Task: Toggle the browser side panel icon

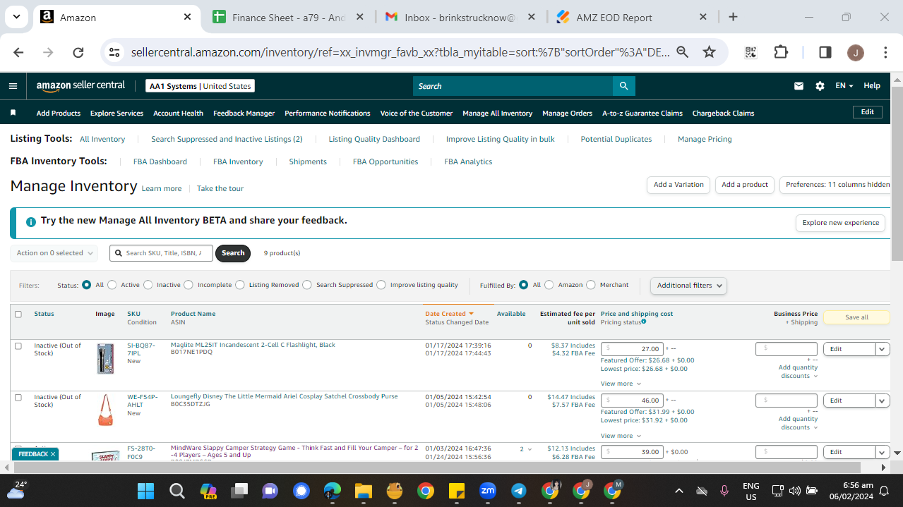Action: [825, 52]
